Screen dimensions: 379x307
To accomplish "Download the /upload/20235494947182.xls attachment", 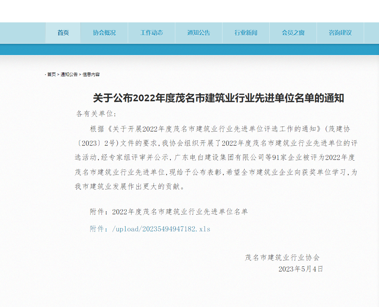I will (x=161, y=229).
